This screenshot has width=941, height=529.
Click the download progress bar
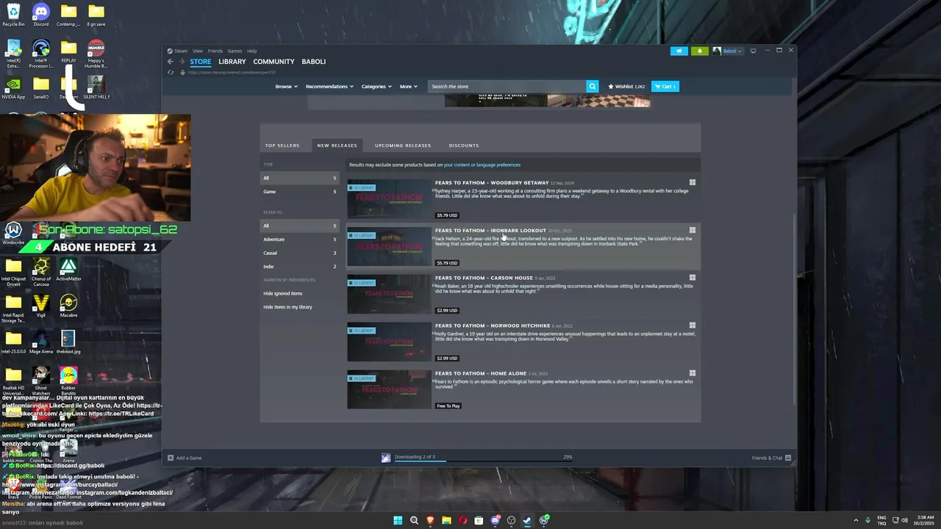coord(484,461)
